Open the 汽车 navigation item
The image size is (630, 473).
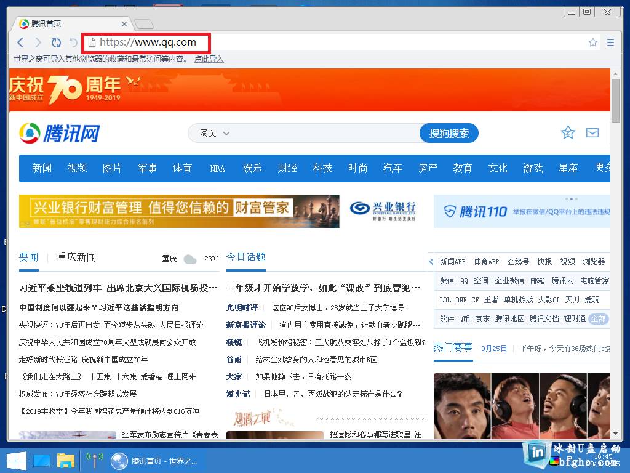click(393, 168)
